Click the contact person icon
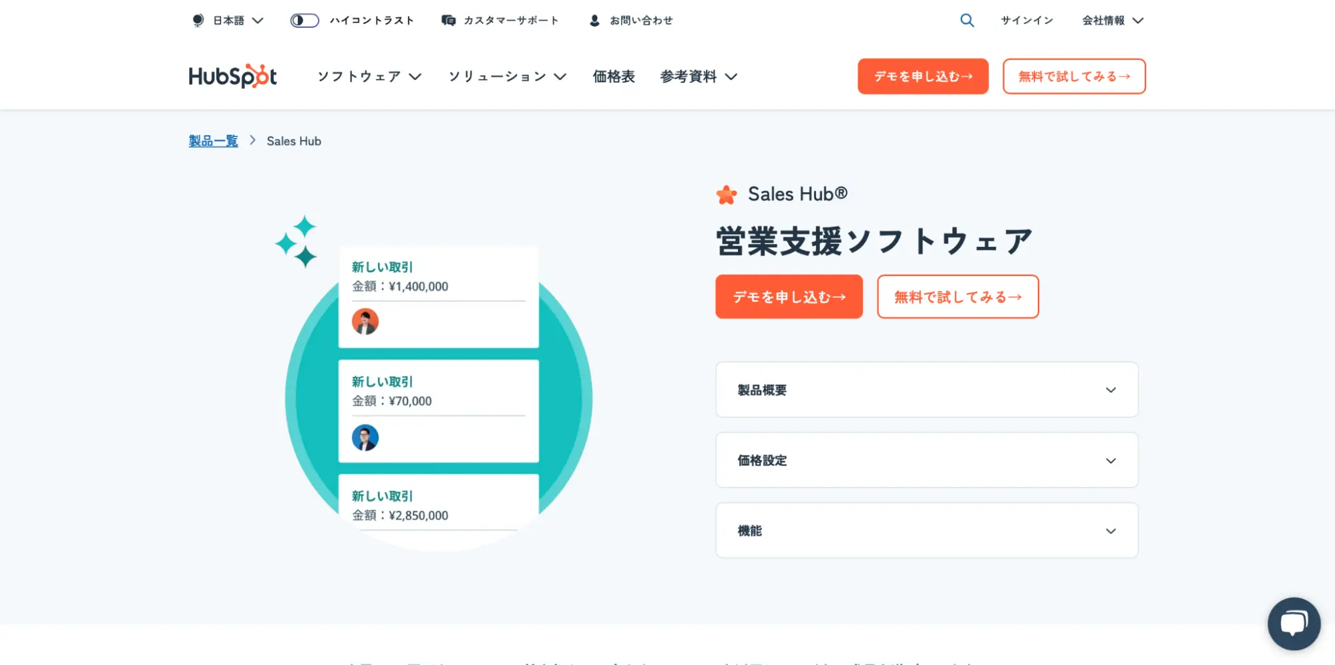1335x665 pixels. coord(594,21)
